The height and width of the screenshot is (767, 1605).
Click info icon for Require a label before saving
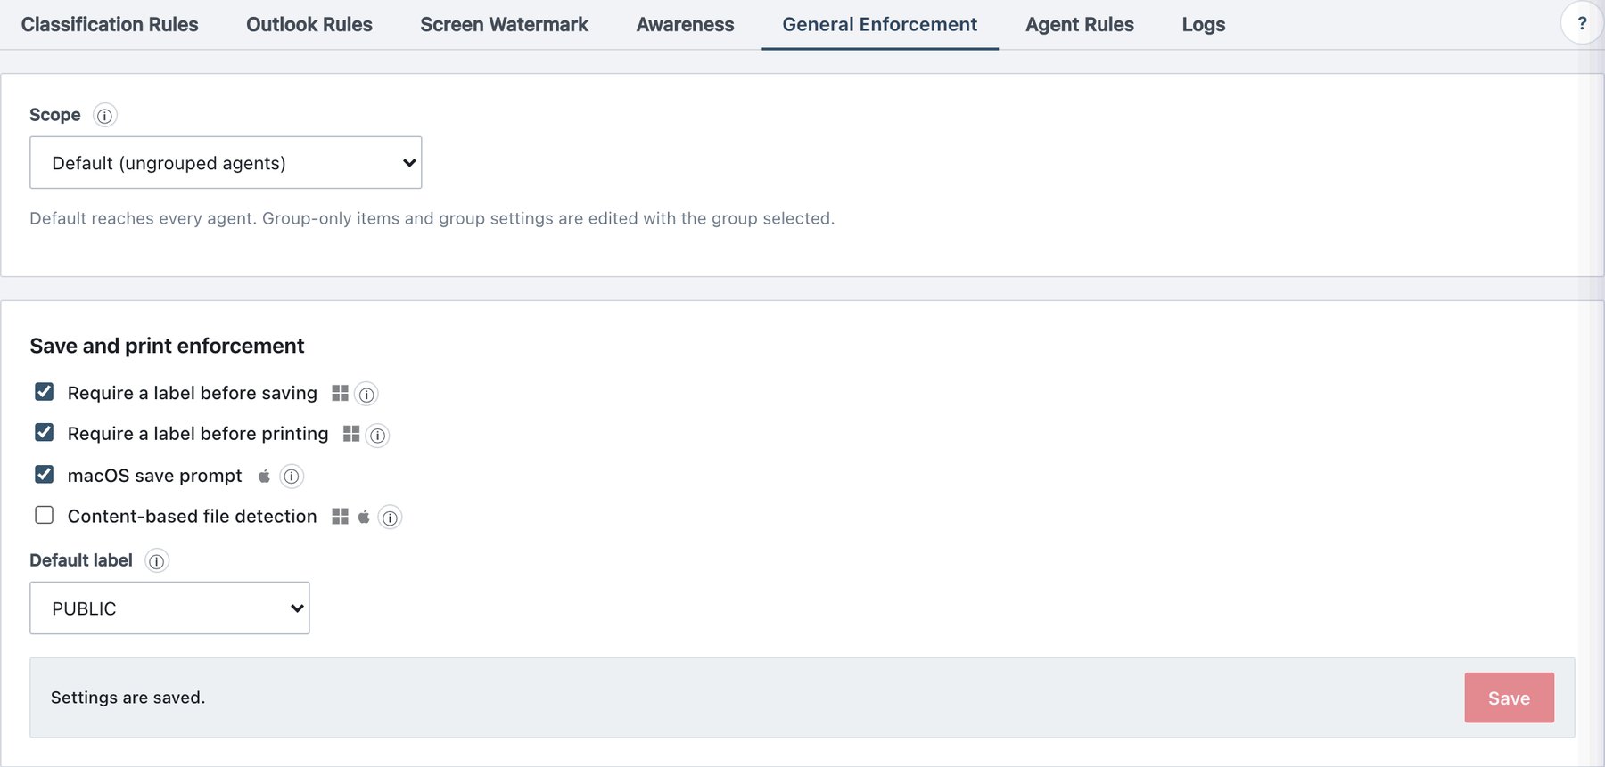[x=366, y=394]
